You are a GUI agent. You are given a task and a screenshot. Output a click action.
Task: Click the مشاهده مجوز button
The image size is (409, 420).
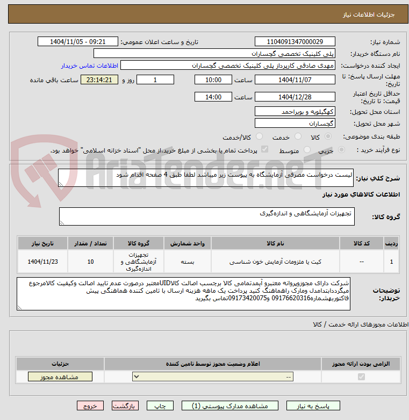[x=60, y=377]
